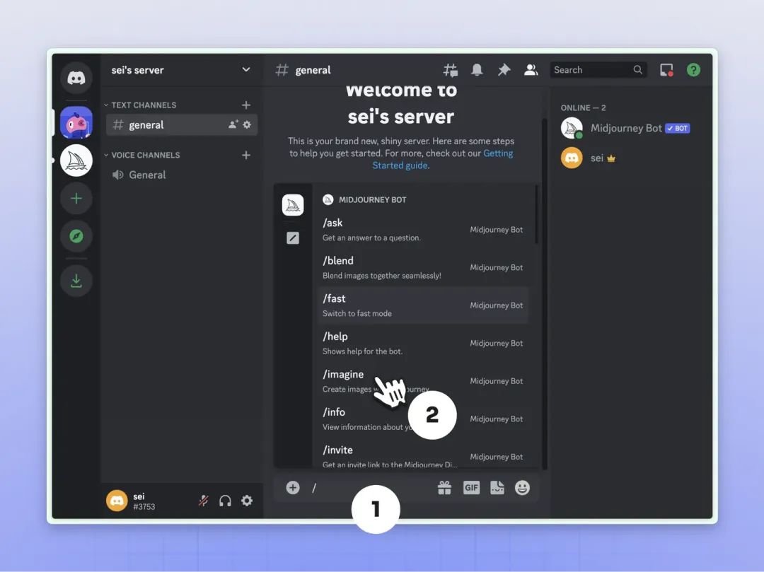This screenshot has height=572, width=764.
Task: Open the green Help question mark icon
Action: (x=693, y=70)
